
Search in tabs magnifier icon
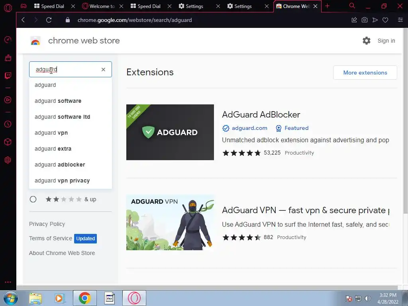[352, 6]
